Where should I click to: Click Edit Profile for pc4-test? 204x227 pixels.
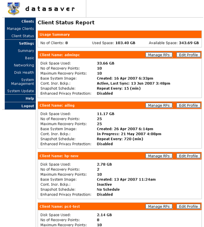click(188, 207)
